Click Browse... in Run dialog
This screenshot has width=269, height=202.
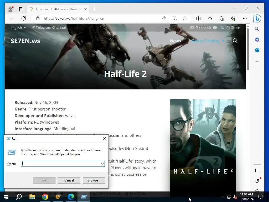pyautogui.click(x=94, y=180)
